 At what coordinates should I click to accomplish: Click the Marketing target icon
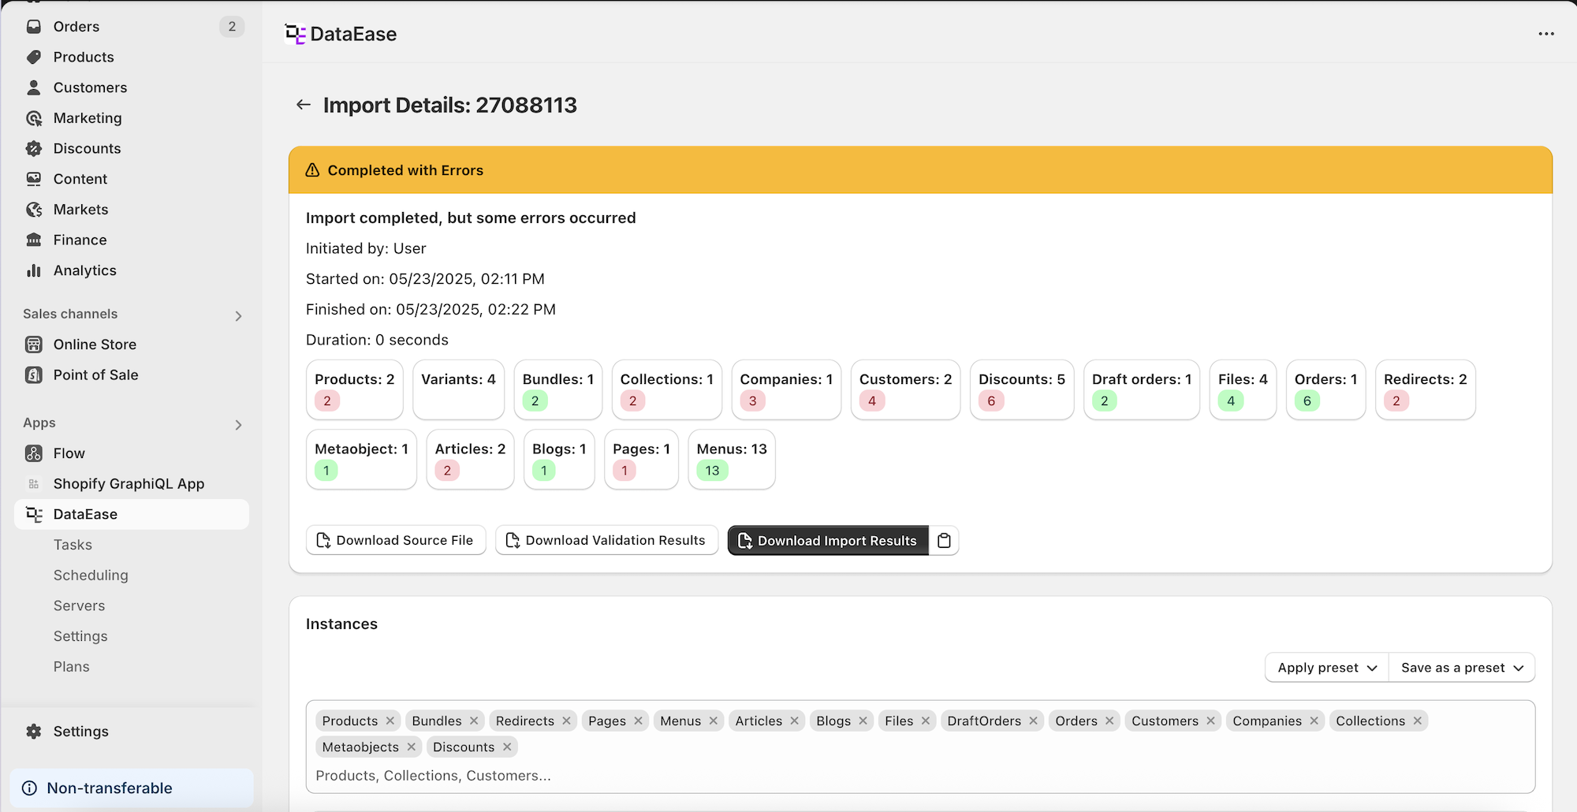(x=34, y=118)
